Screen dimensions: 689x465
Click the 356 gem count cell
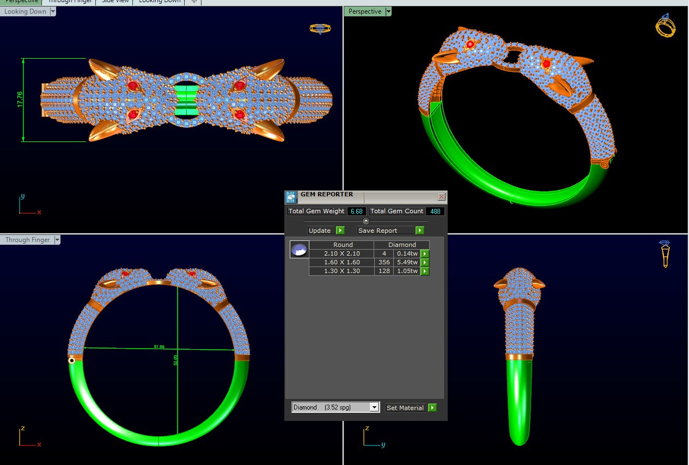pos(385,262)
